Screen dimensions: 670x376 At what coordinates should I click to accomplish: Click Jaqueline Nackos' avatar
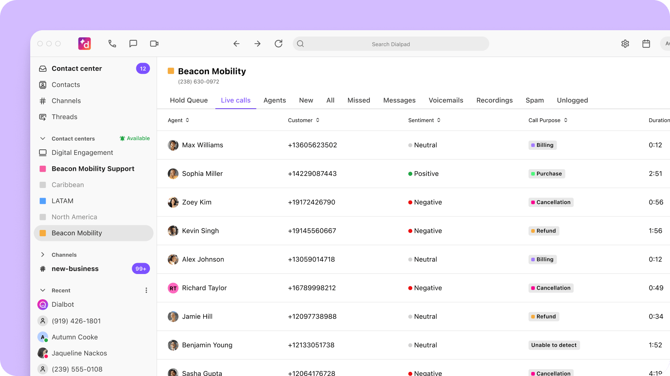[x=43, y=353]
